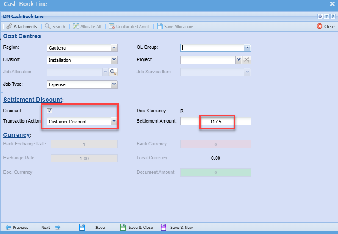Click the pink Bank Currency field

click(216, 144)
